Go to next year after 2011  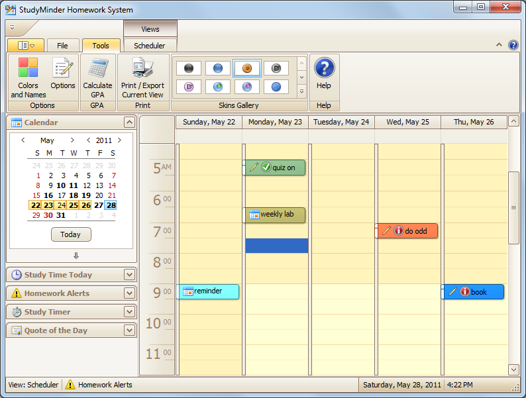point(119,140)
